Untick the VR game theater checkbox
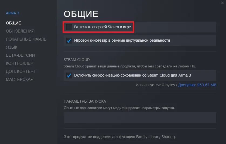The image size is (226, 144). tap(69, 41)
